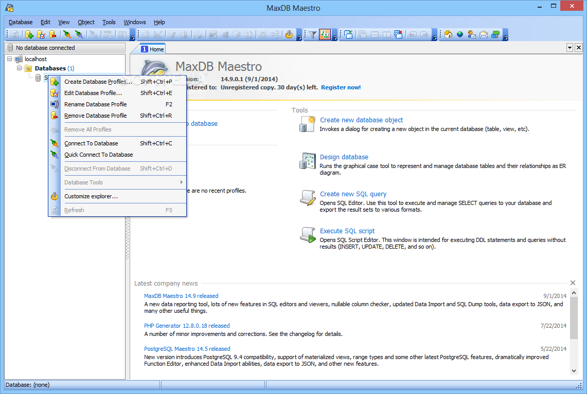Expand the Database Tools submenu
This screenshot has height=394, width=587.
tap(117, 182)
